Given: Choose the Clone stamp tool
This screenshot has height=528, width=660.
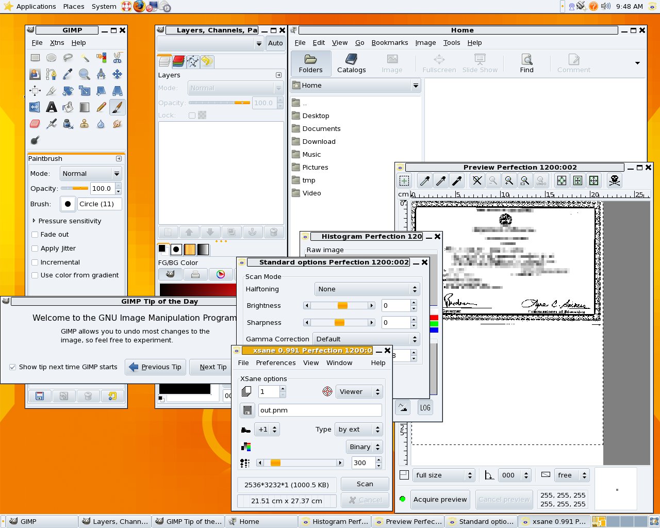Looking at the screenshot, I should tap(85, 124).
